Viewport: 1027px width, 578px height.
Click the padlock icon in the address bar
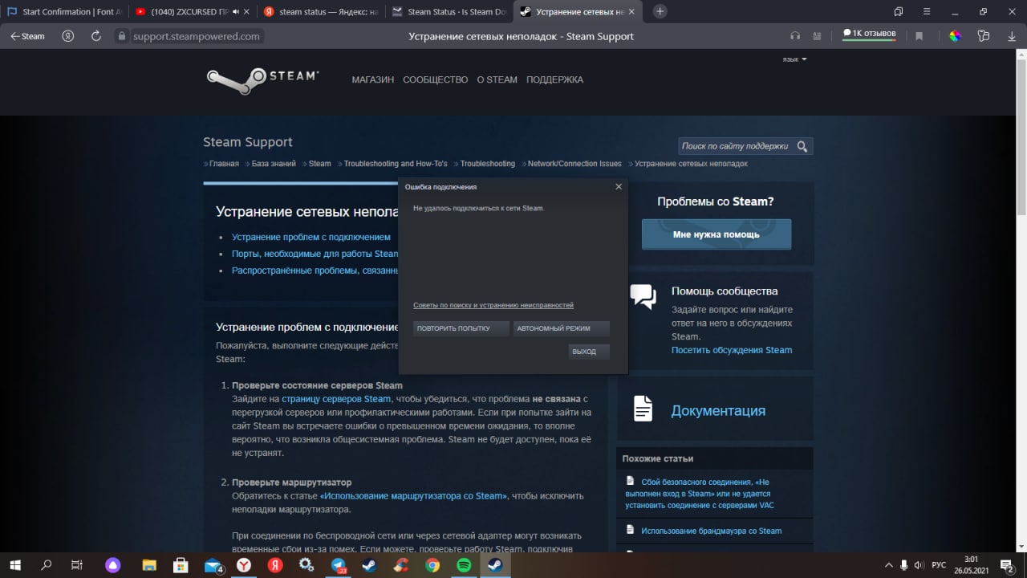tap(122, 36)
